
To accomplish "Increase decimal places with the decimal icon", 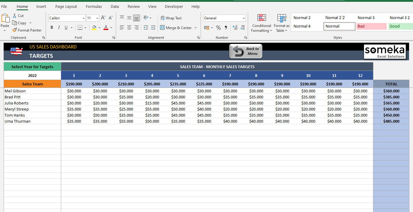I will [x=235, y=28].
